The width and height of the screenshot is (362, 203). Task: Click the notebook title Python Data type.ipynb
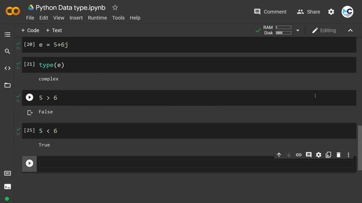tap(70, 7)
